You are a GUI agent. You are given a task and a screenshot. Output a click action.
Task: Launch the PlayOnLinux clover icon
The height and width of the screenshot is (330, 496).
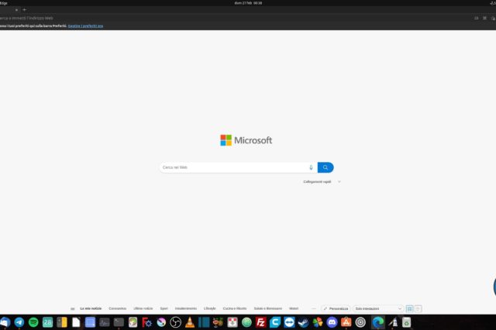(318, 322)
